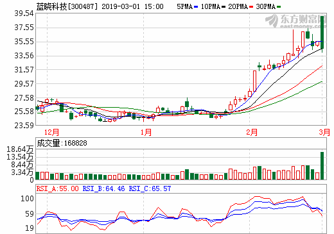This screenshot has width=334, height=234.
Task: Select the 8.44万 volume axis label
Action: pyautogui.click(x=22, y=165)
